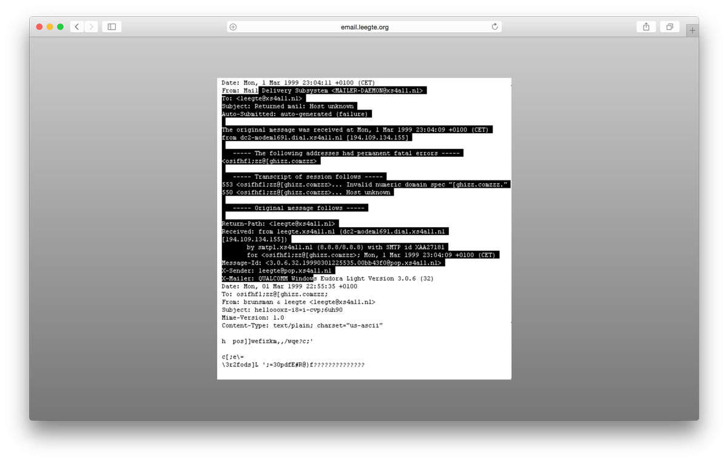Show all tabs overview
The image size is (728, 462).
670,27
